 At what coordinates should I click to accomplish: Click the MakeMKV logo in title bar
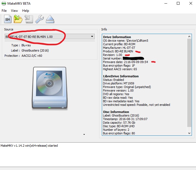[x=4, y=4]
